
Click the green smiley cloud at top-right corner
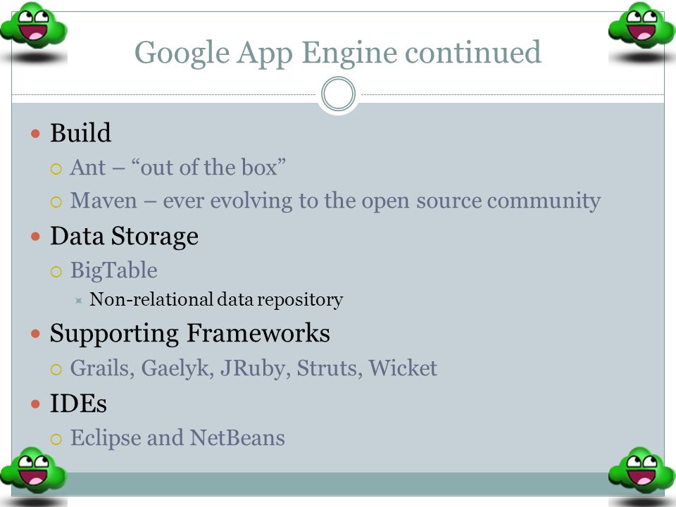642,25
